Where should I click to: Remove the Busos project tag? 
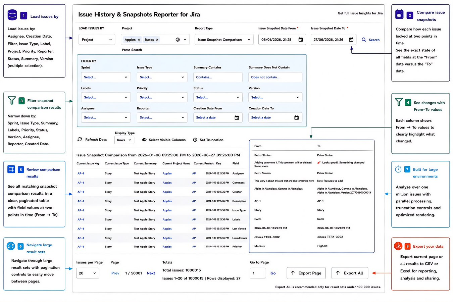click(157, 40)
